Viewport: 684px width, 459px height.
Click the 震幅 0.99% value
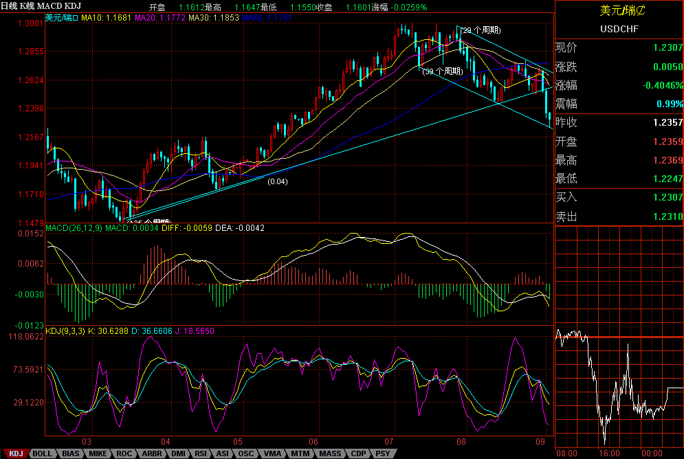(x=670, y=104)
